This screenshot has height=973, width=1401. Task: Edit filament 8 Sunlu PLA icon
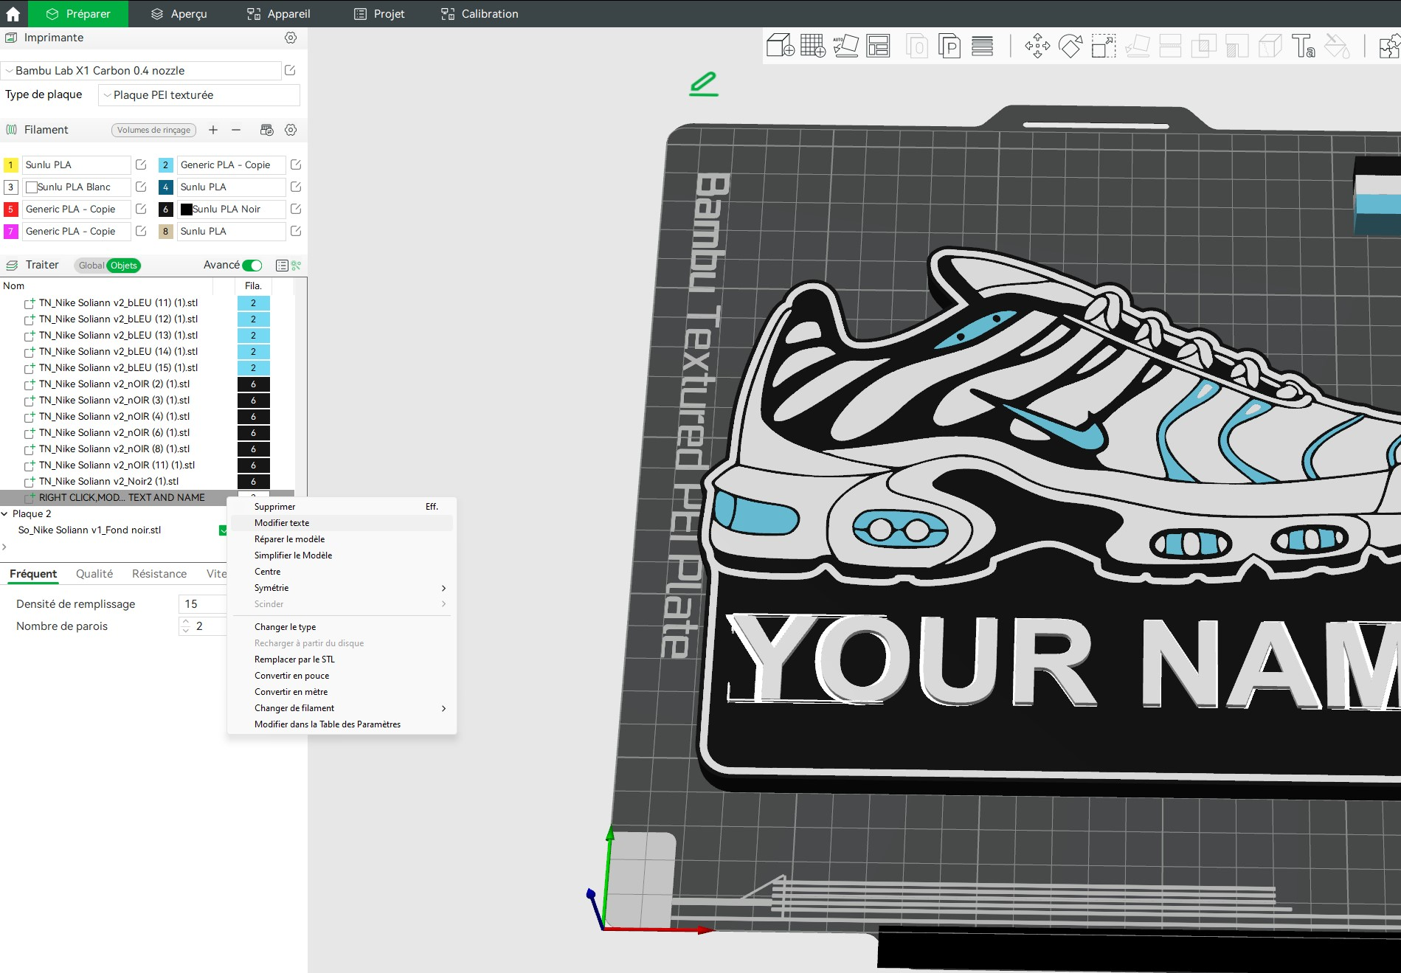point(296,231)
